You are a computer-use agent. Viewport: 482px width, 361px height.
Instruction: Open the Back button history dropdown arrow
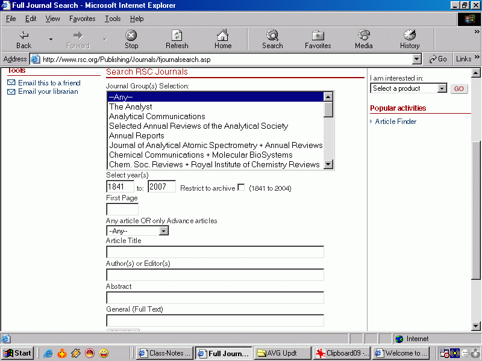(x=51, y=39)
